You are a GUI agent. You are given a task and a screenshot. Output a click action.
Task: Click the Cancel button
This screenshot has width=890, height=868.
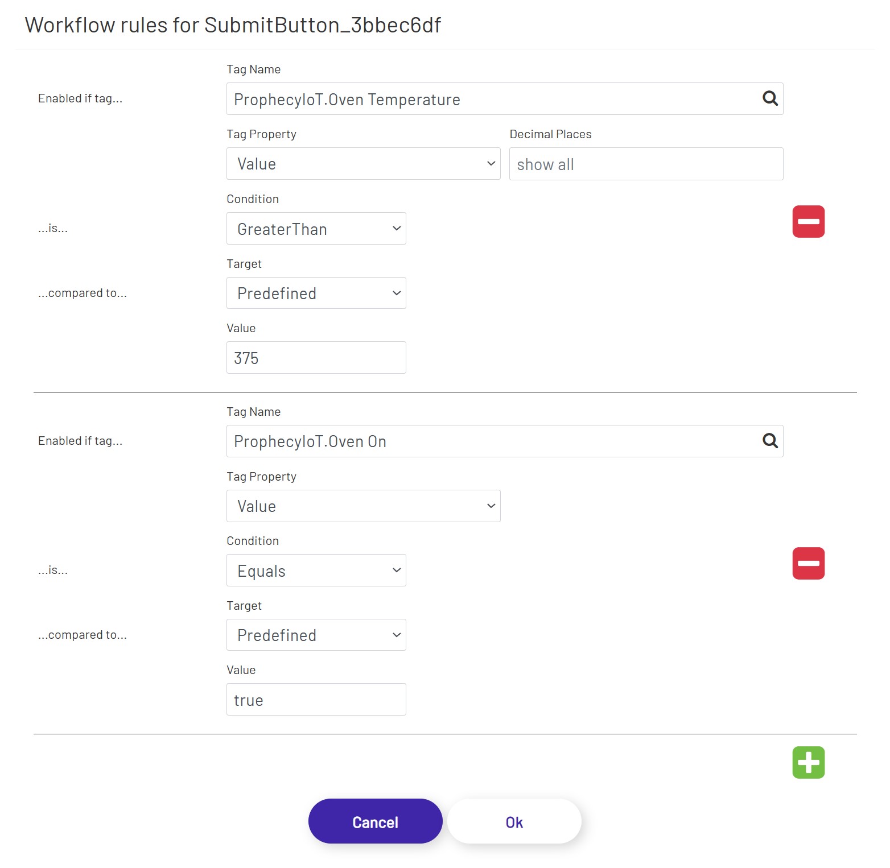(374, 821)
